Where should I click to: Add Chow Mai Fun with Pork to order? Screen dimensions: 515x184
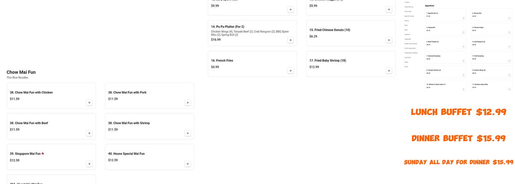point(188,103)
